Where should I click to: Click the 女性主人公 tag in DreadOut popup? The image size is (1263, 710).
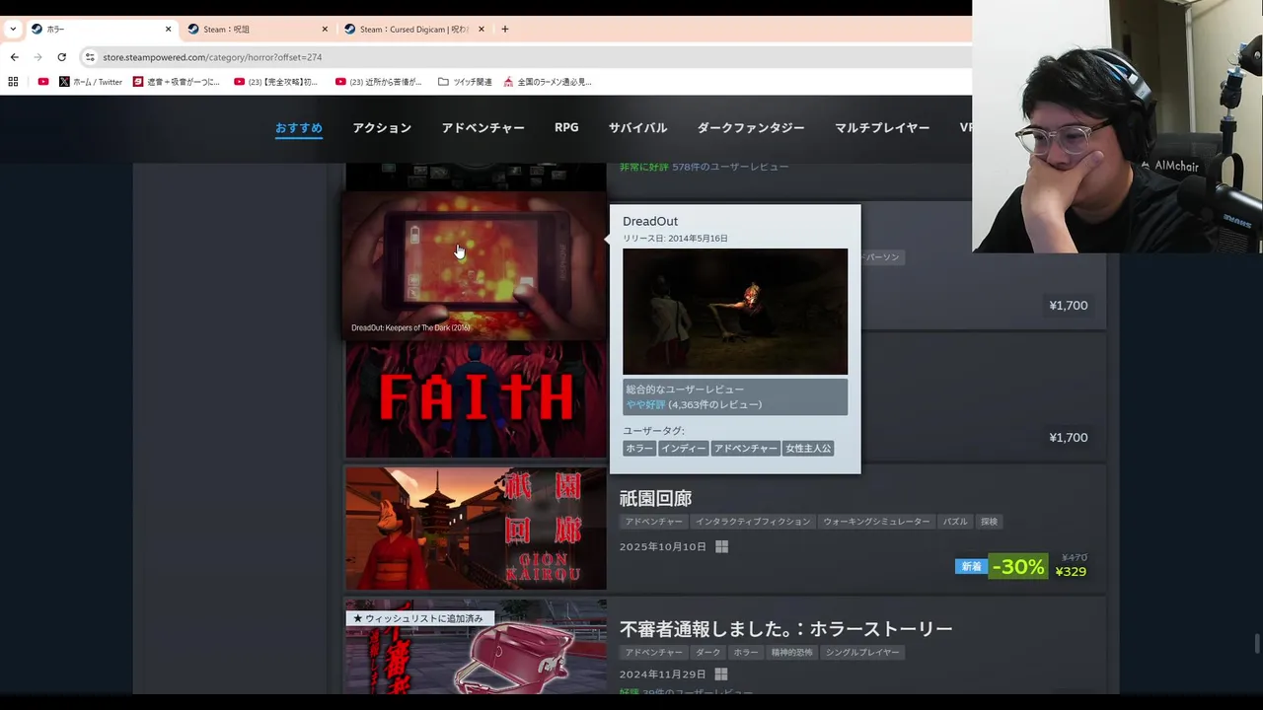808,448
